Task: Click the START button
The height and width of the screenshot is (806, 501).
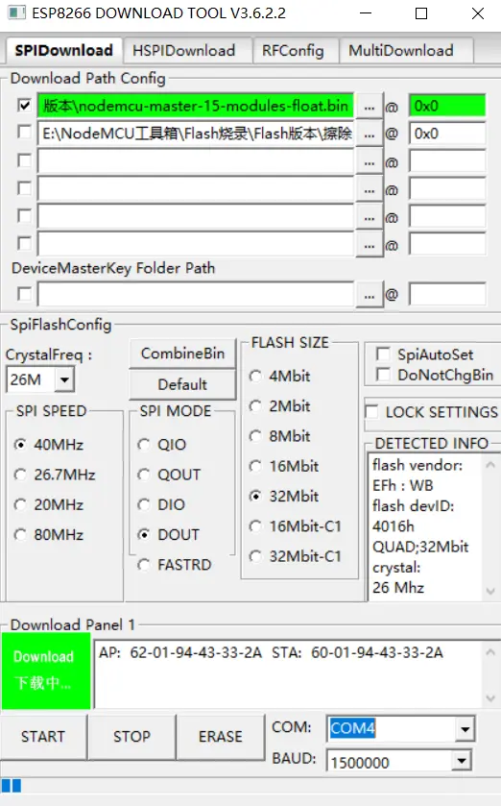Action: coord(43,737)
